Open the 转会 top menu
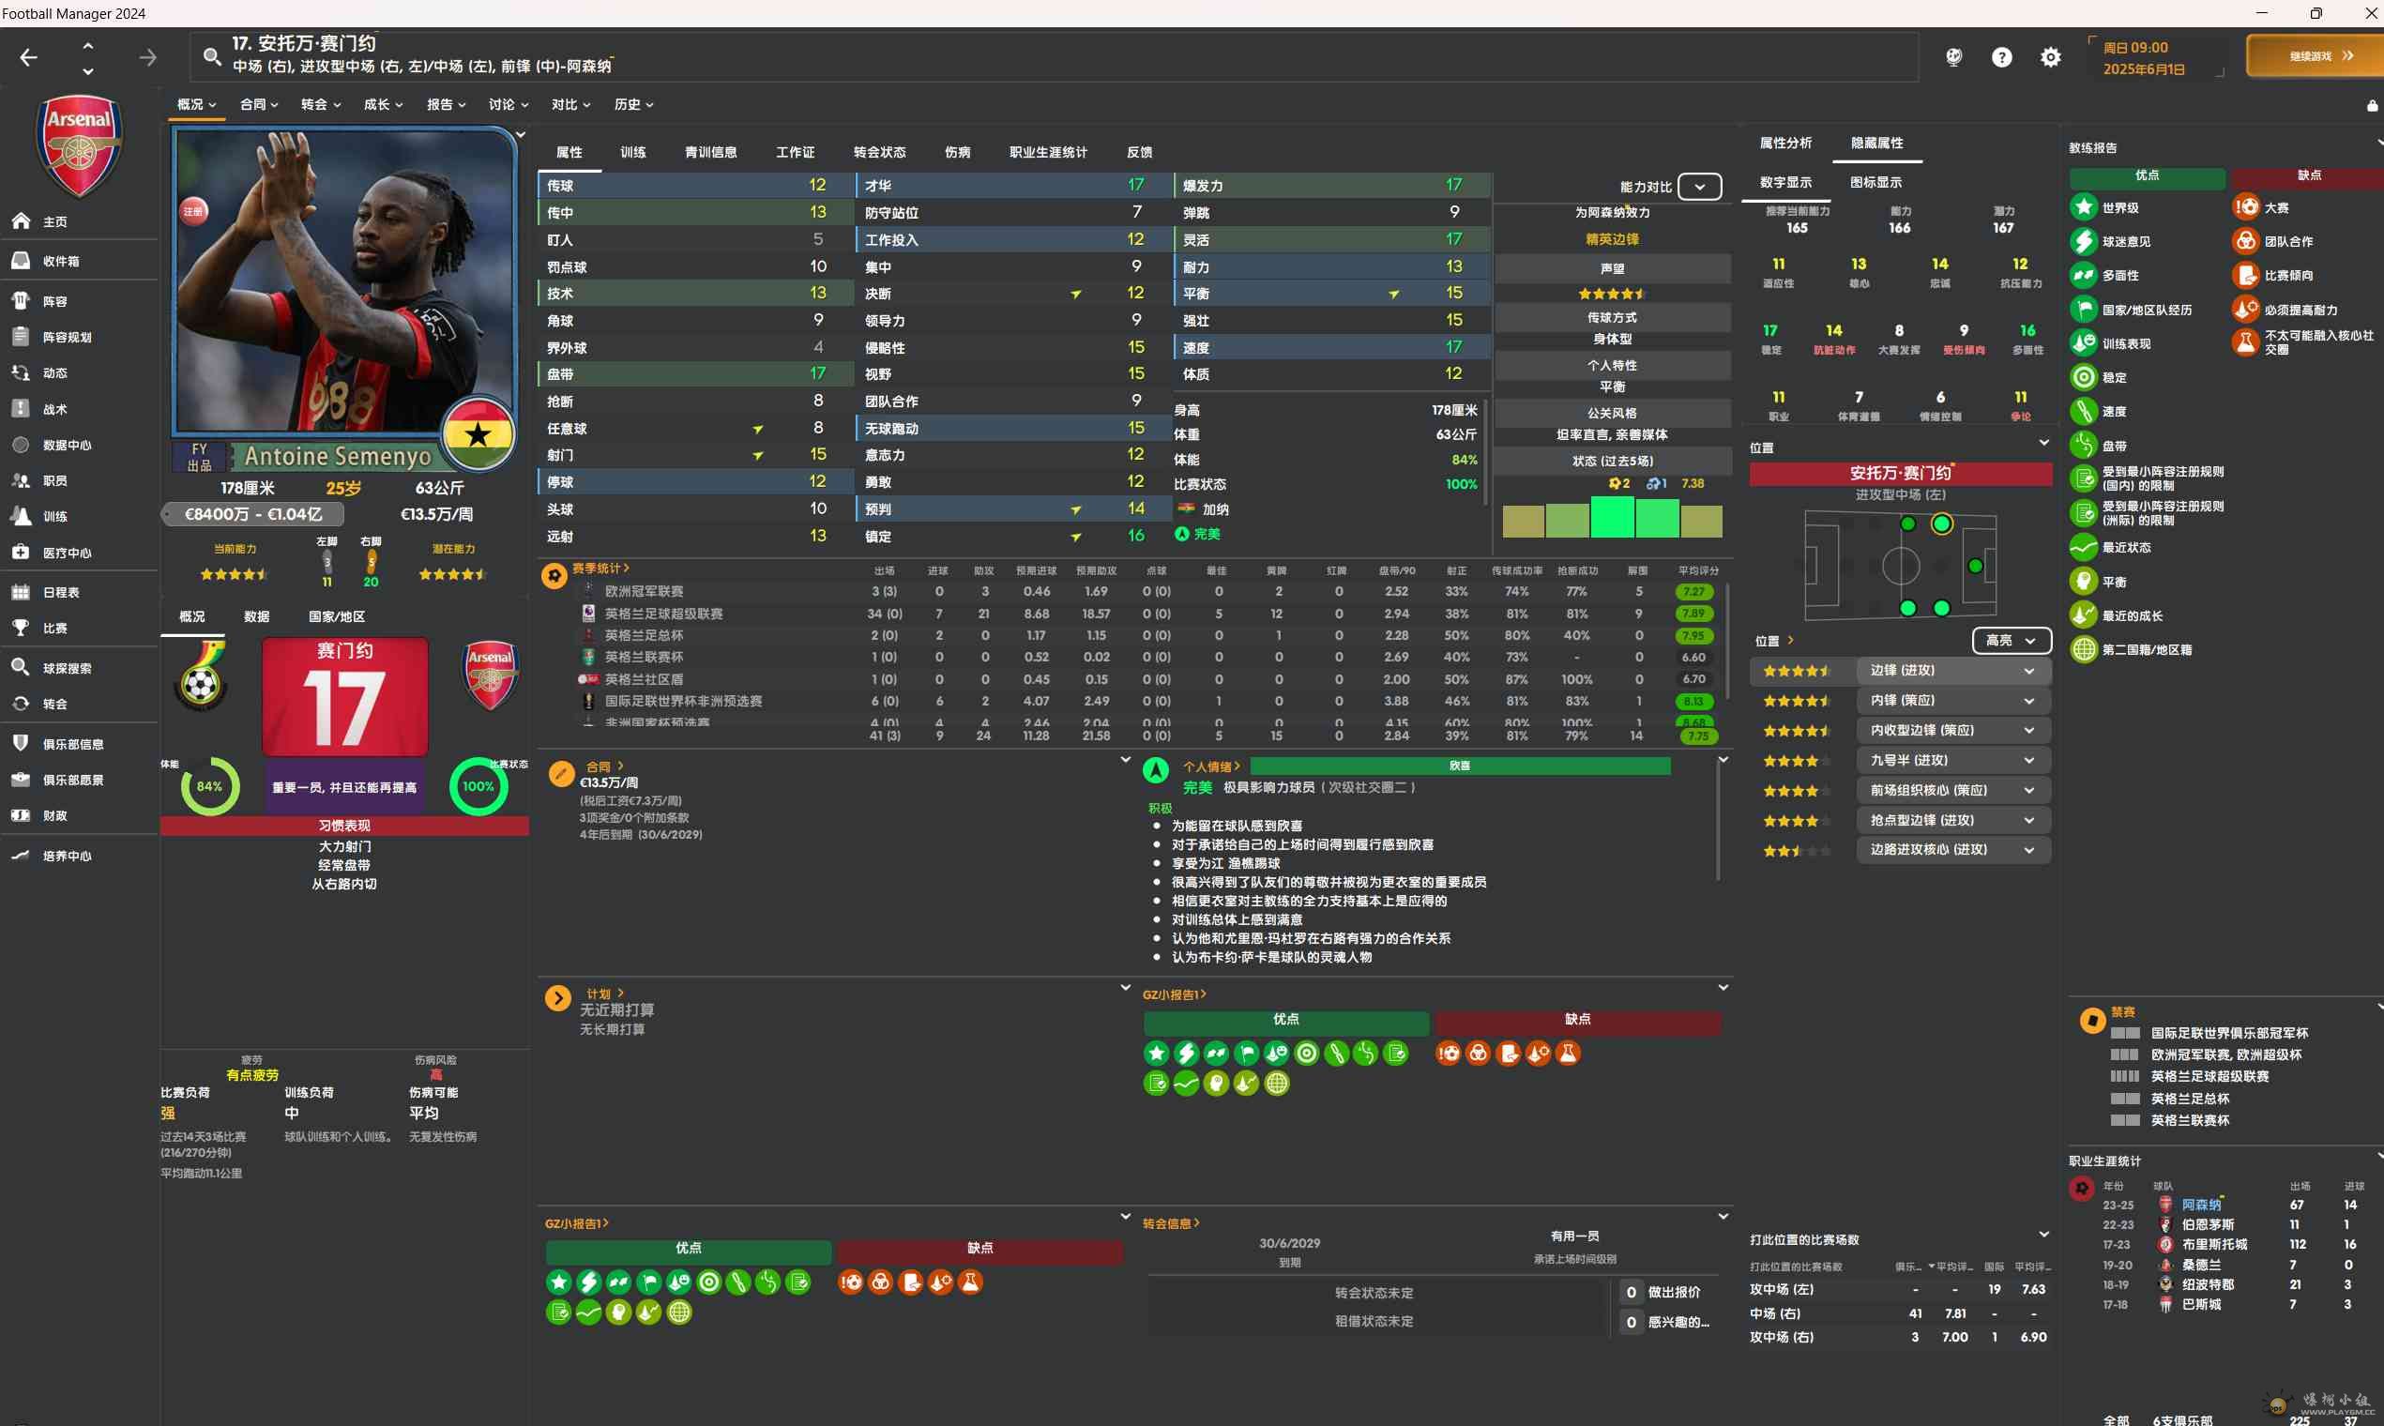The width and height of the screenshot is (2384, 1426). click(x=320, y=104)
